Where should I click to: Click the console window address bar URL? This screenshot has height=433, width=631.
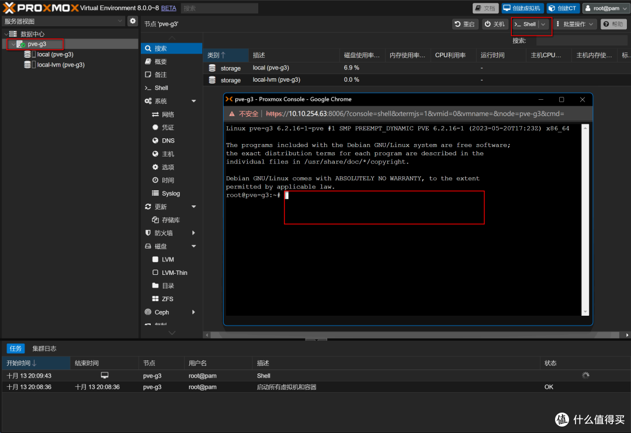(x=415, y=114)
